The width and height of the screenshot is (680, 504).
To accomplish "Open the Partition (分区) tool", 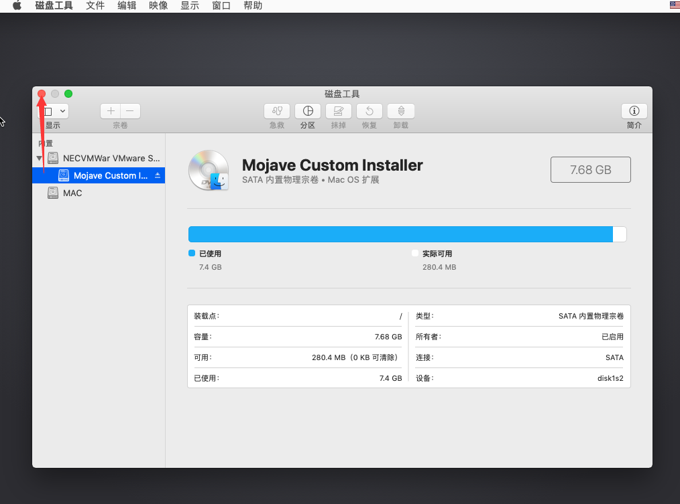I will [307, 111].
